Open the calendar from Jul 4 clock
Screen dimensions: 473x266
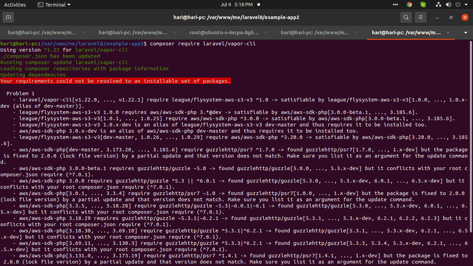click(x=236, y=5)
